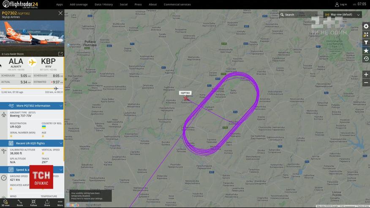370x208 pixels.
Task: Open bookmarks star icon on map
Action: tap(366, 51)
